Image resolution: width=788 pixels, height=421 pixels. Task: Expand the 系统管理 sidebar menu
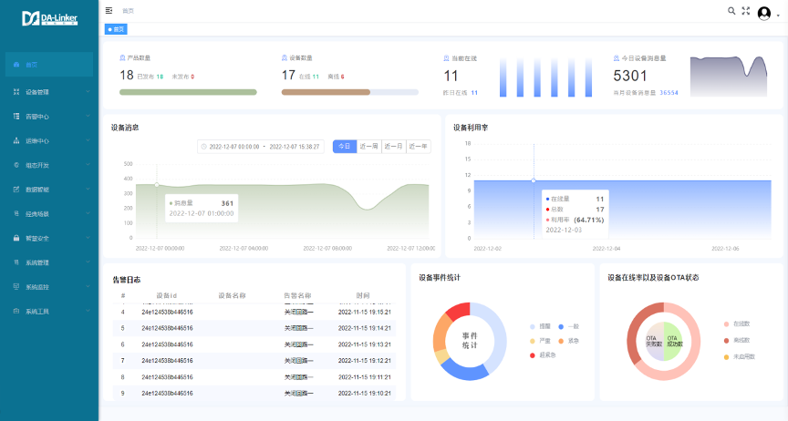88,262
